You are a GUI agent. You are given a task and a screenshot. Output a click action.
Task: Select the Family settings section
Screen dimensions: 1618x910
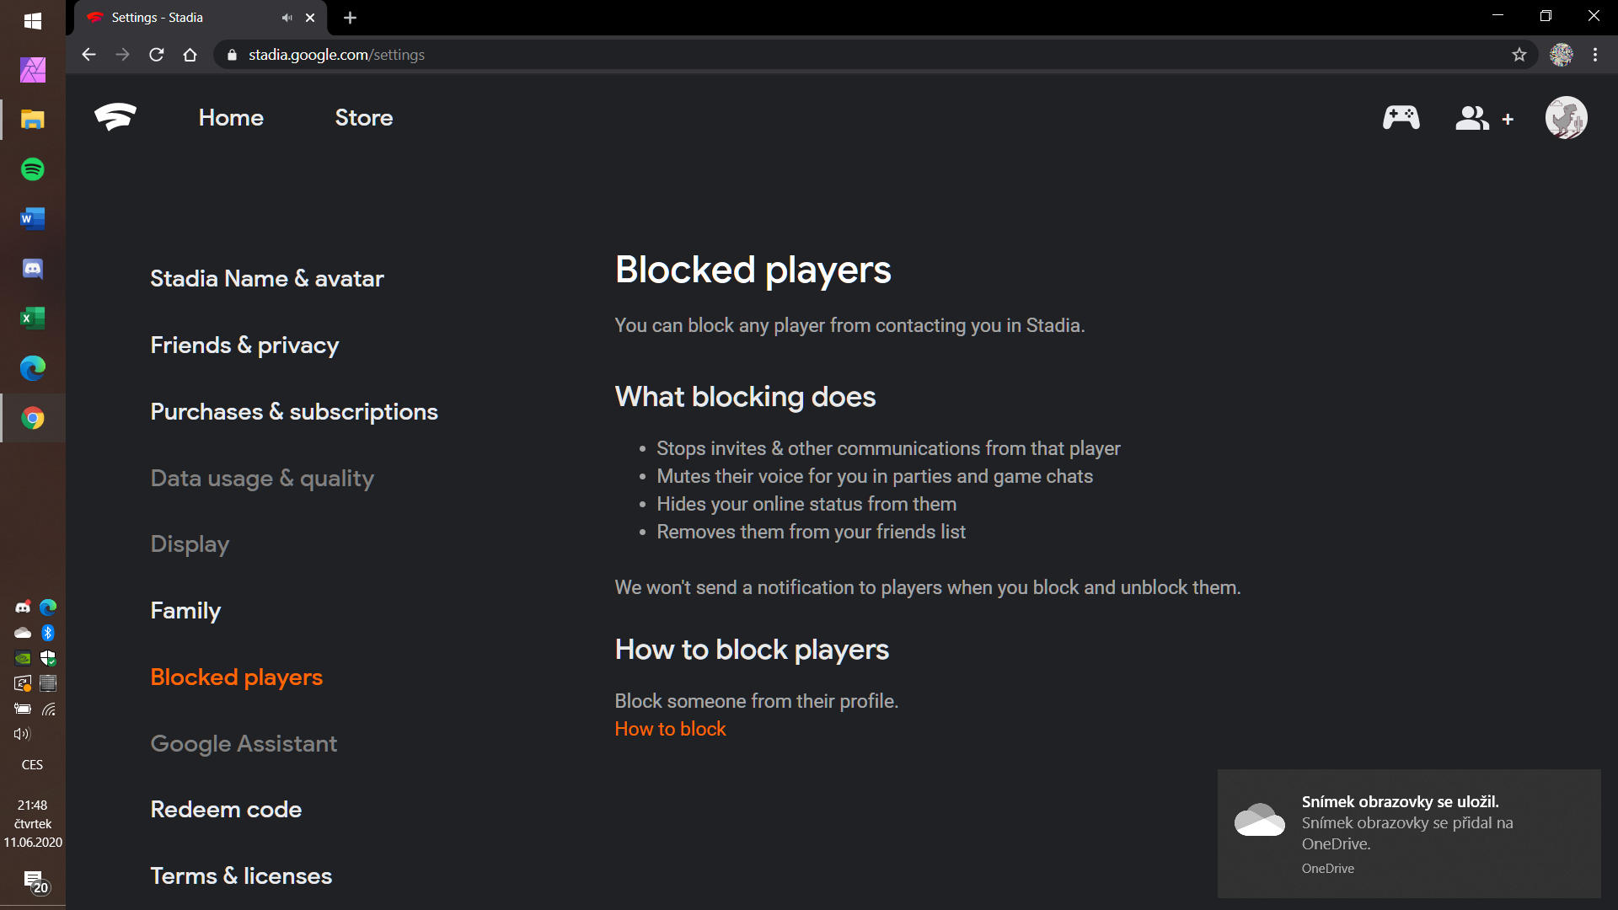[x=185, y=611]
